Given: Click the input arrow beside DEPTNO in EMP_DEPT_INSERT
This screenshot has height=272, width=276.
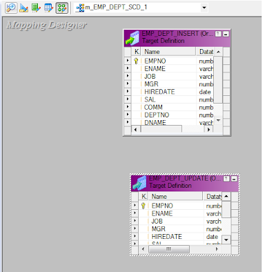Looking at the screenshot, I should pyautogui.click(x=128, y=115).
